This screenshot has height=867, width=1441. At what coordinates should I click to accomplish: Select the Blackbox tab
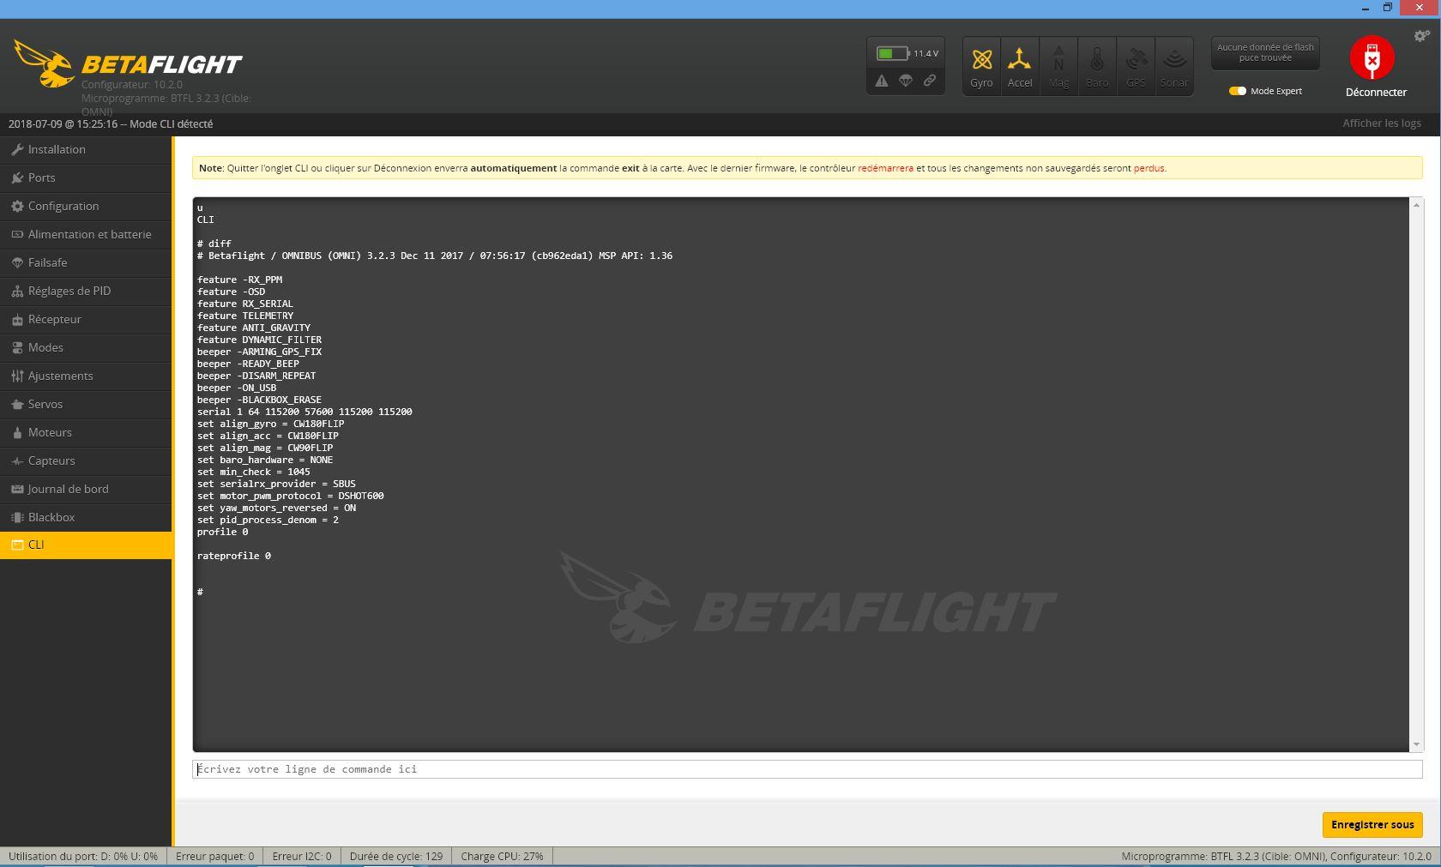51,517
